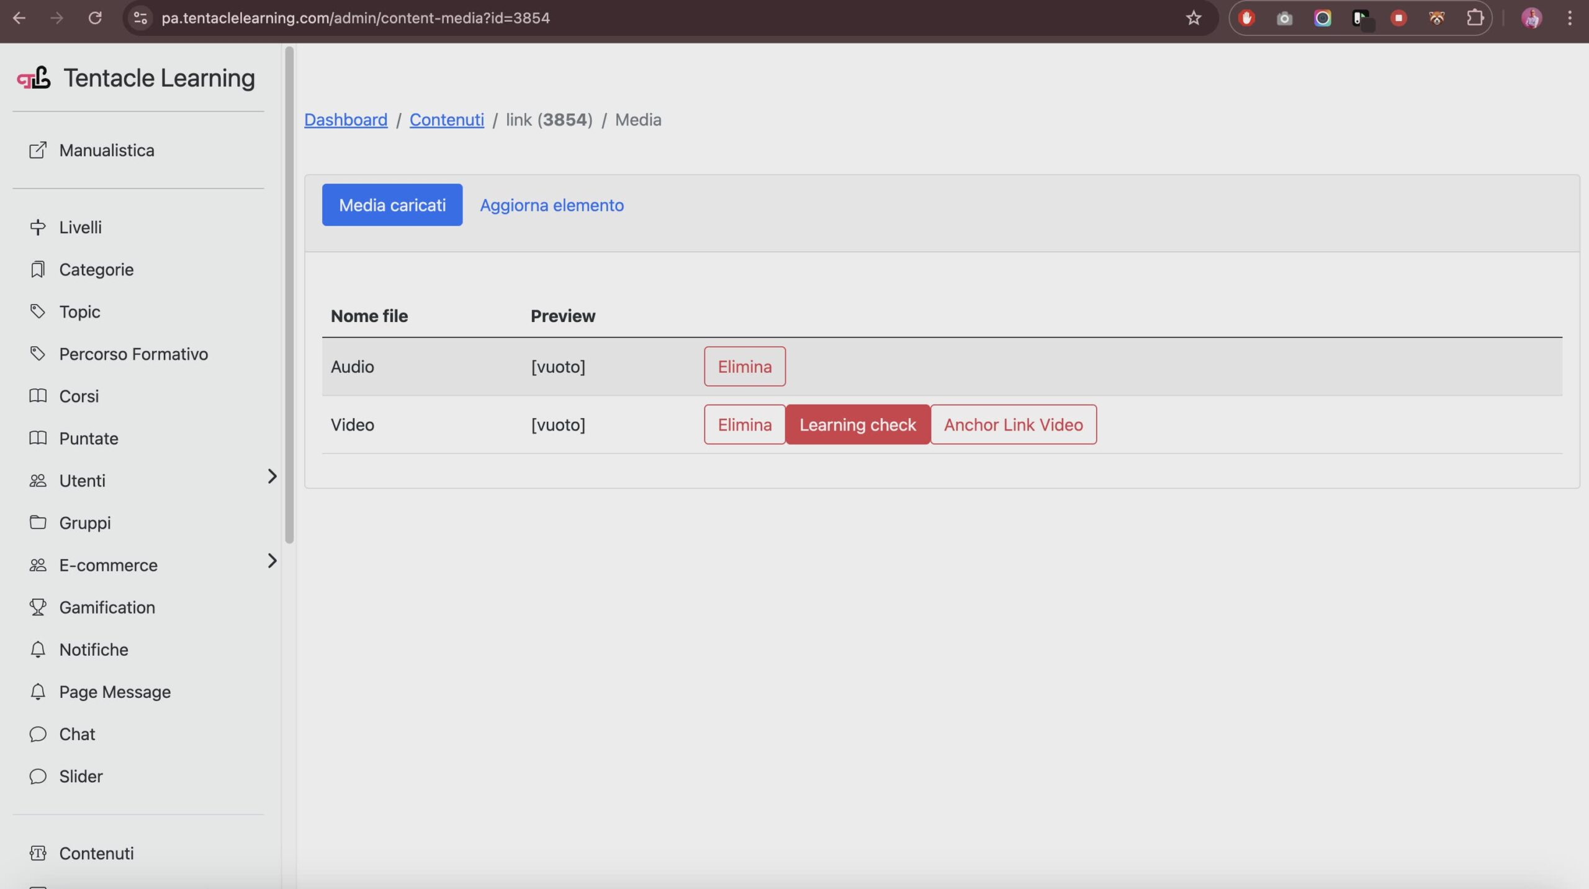Click the Categorie bookmark icon
Screen dimensions: 1589x889
pyautogui.click(x=38, y=269)
